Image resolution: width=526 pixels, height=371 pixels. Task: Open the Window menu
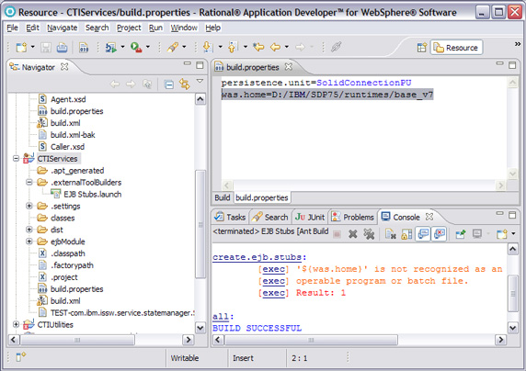(184, 28)
